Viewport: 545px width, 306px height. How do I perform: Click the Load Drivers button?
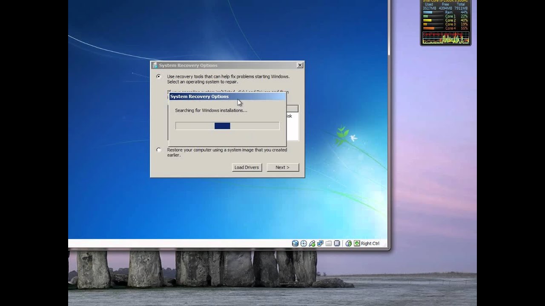pos(247,167)
